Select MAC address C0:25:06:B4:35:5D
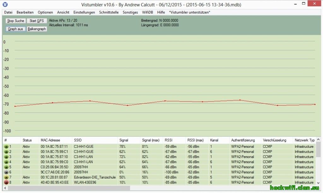Image resolution: width=323 pixels, height=193 pixels. pos(54,167)
